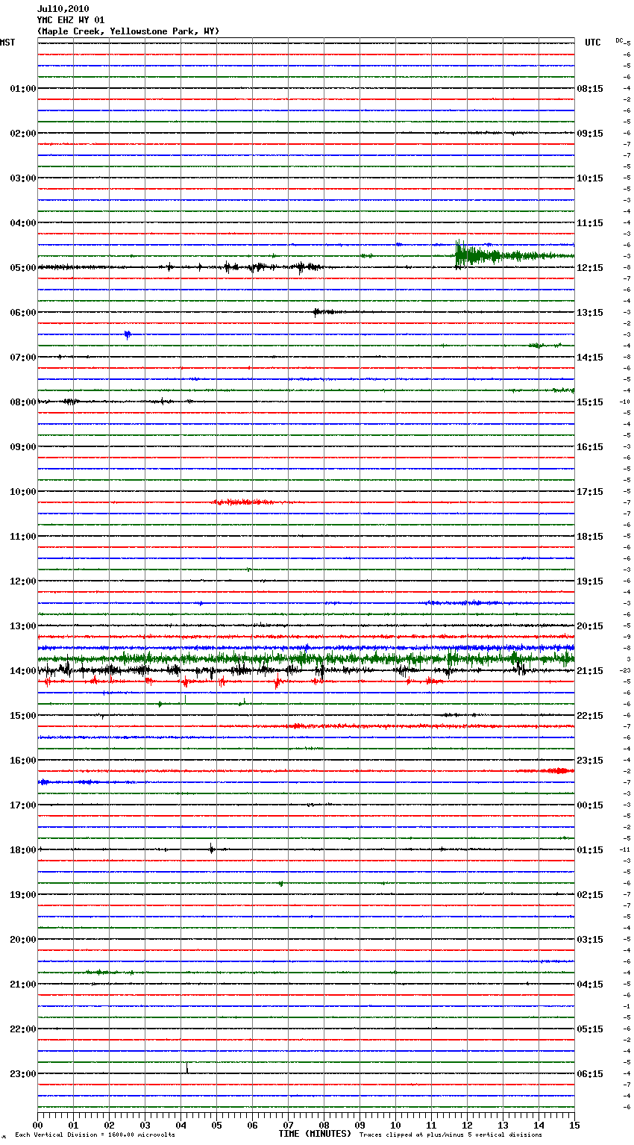Image resolution: width=634 pixels, height=1145 pixels.
Task: Click the Maple Creek, Yellowstone Park caption
Action: pyautogui.click(x=128, y=31)
